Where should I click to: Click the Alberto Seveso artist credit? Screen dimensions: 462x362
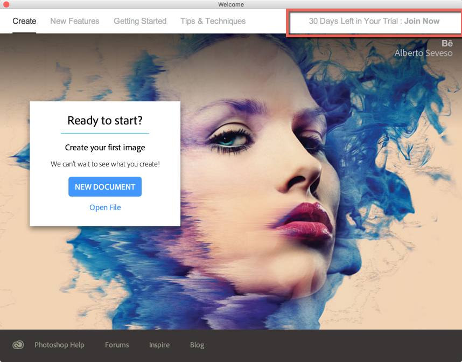coord(423,53)
